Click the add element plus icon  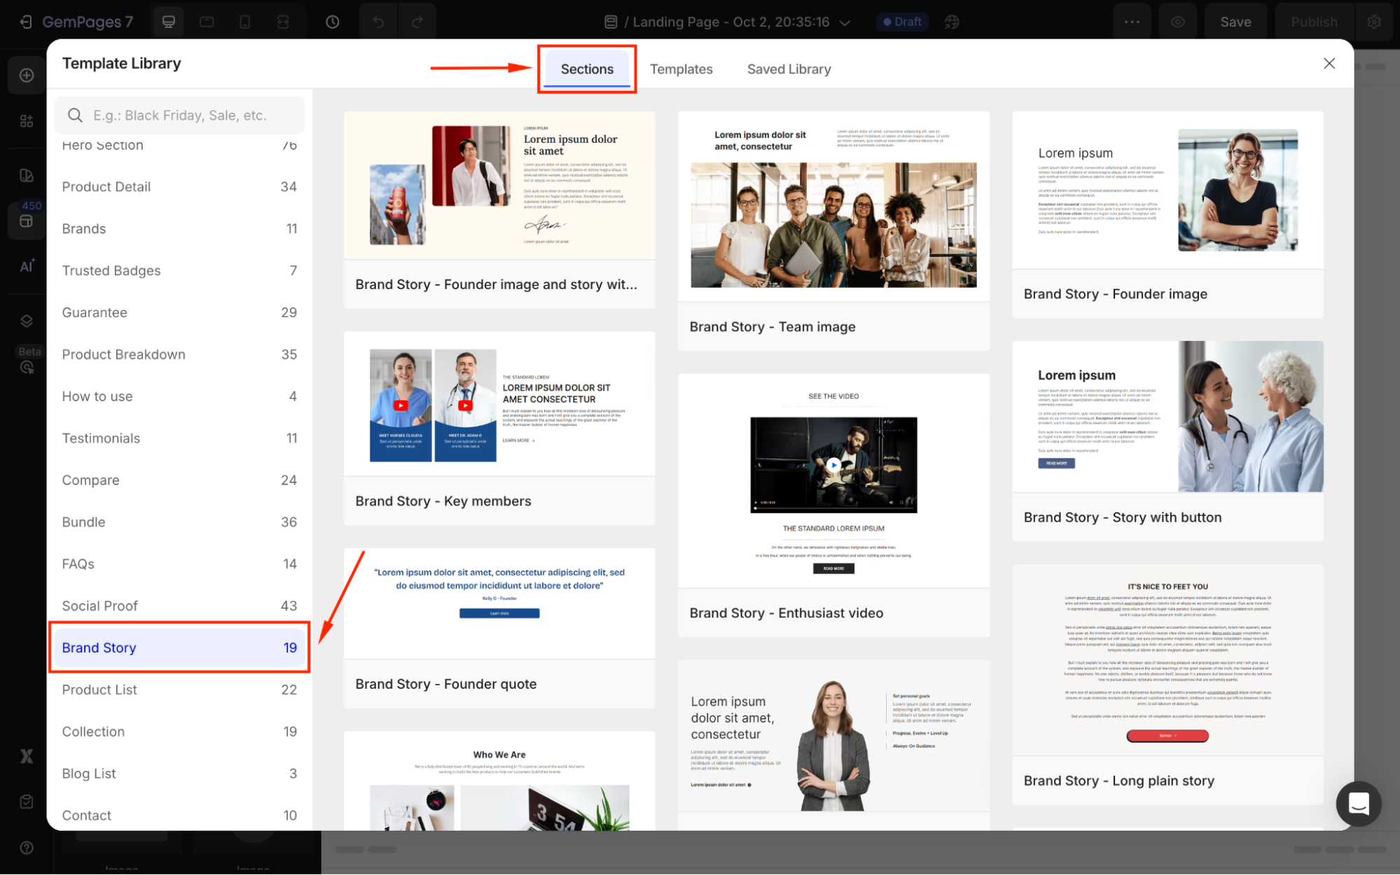(27, 75)
